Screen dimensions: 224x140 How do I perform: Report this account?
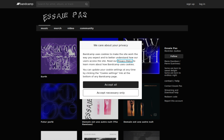click(174, 101)
